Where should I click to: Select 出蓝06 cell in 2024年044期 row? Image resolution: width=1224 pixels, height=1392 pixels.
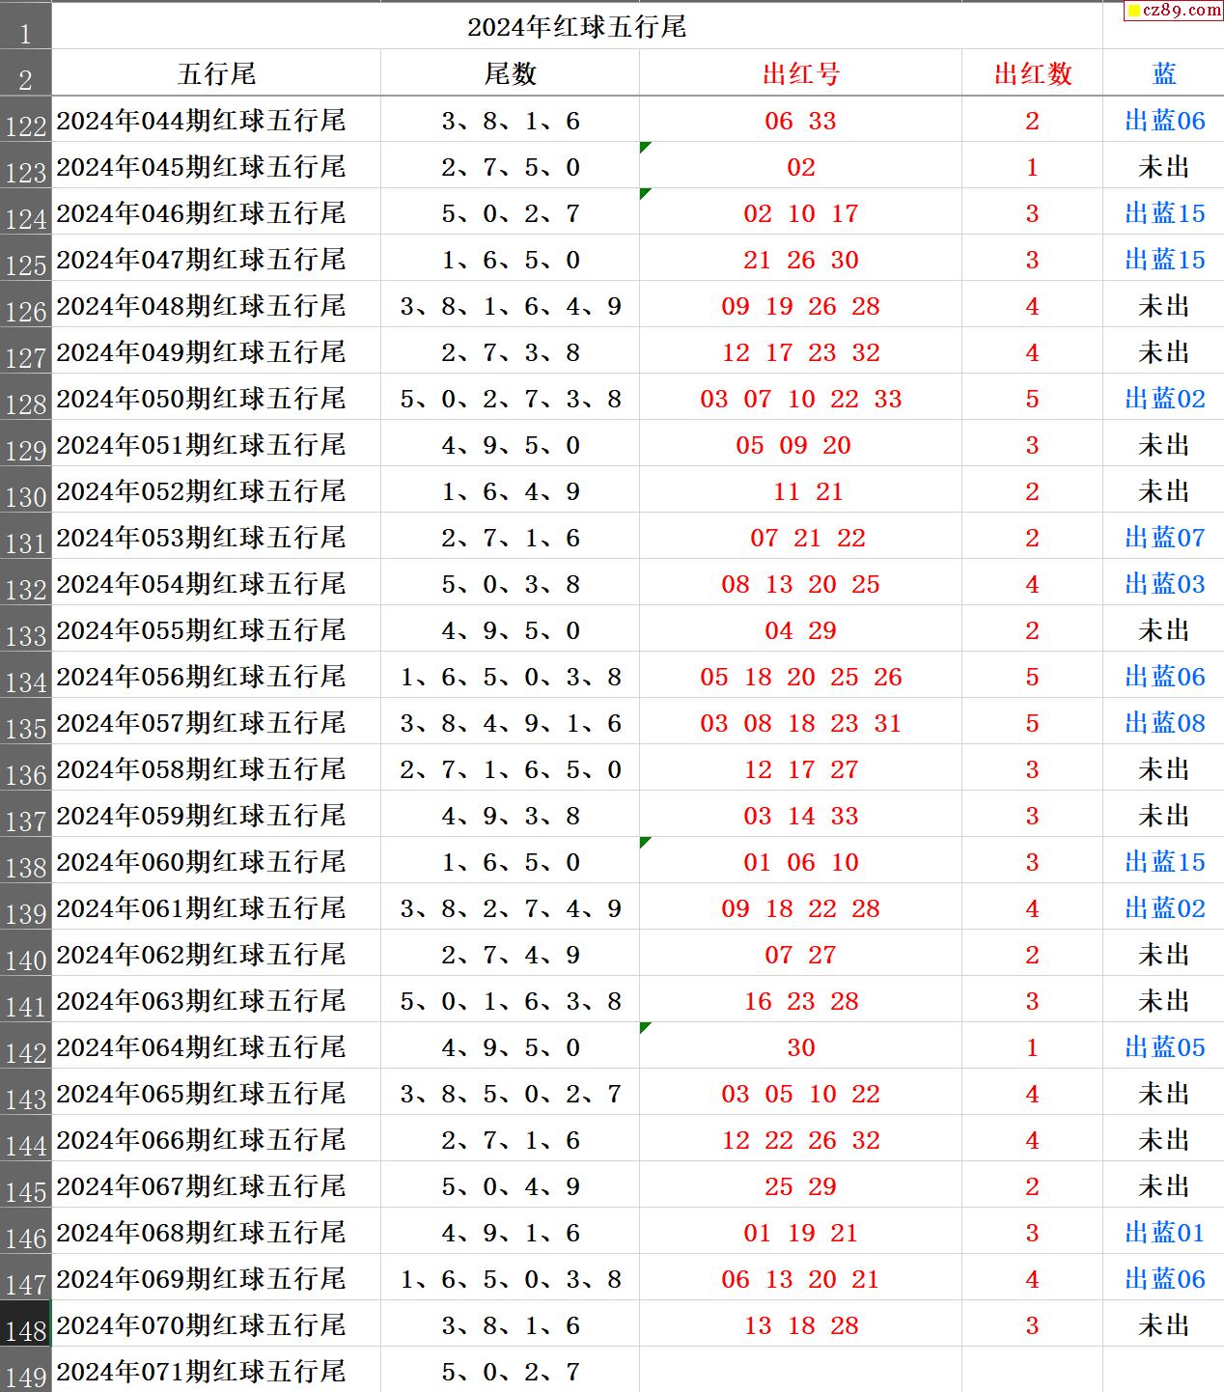(1163, 120)
